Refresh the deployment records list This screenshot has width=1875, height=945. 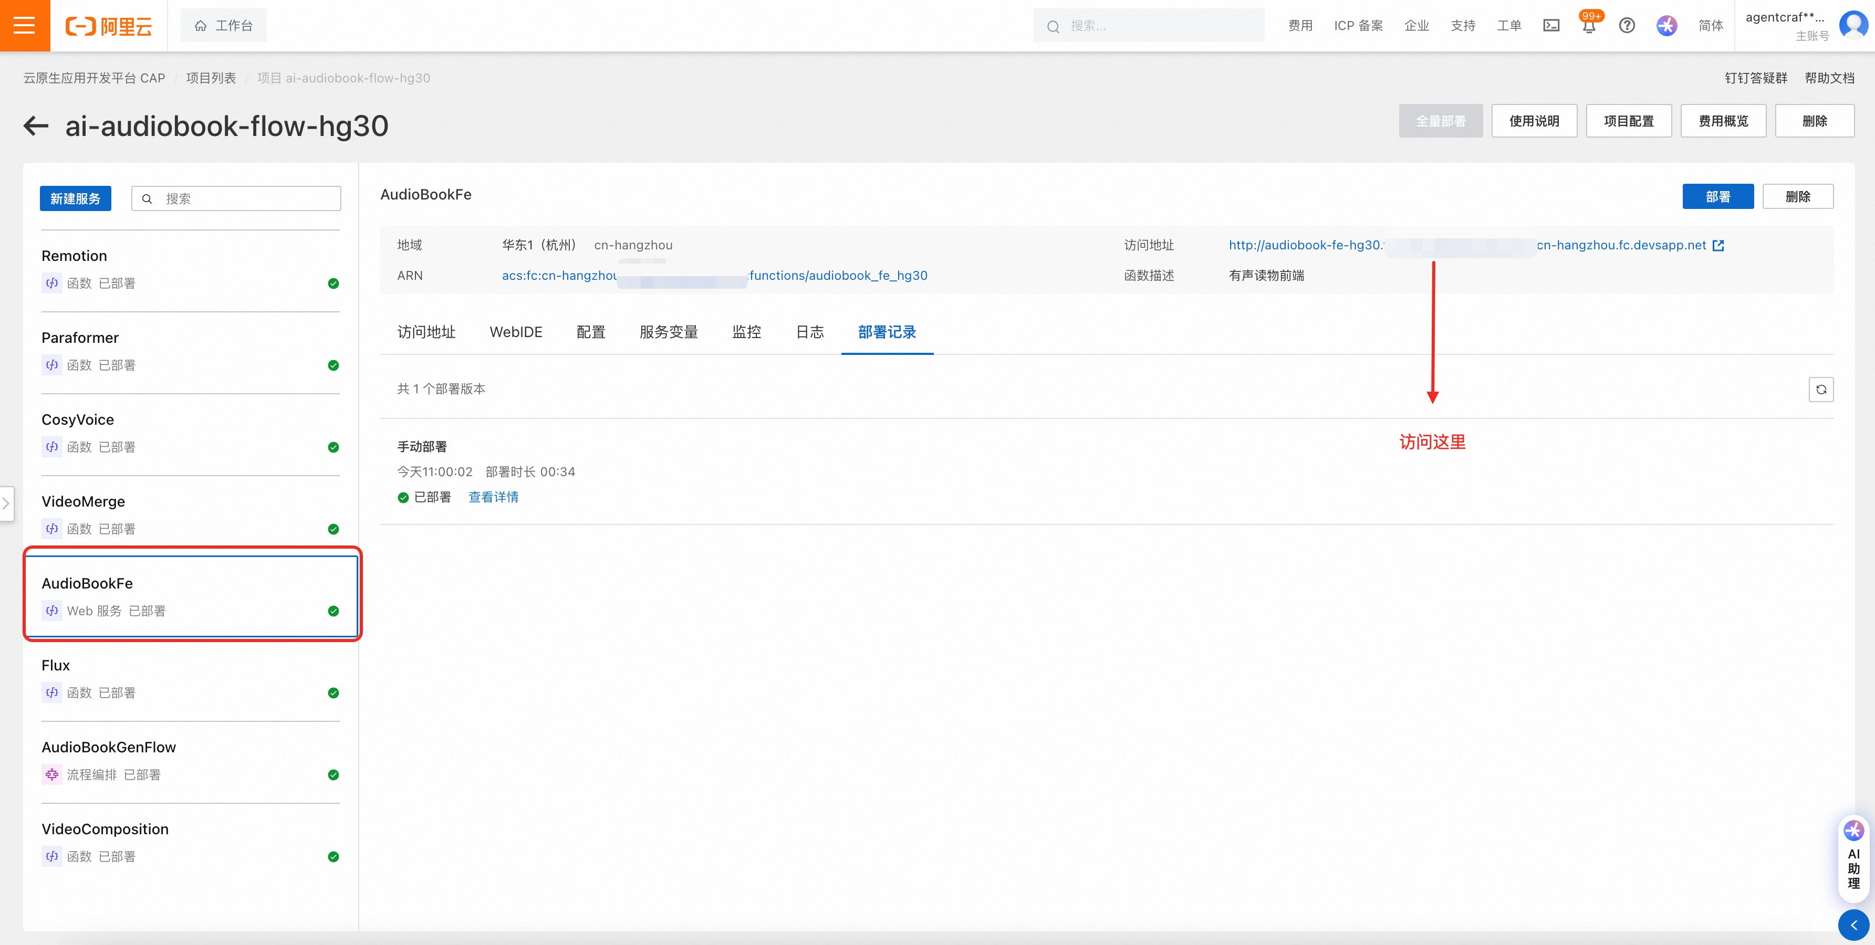pos(1821,389)
